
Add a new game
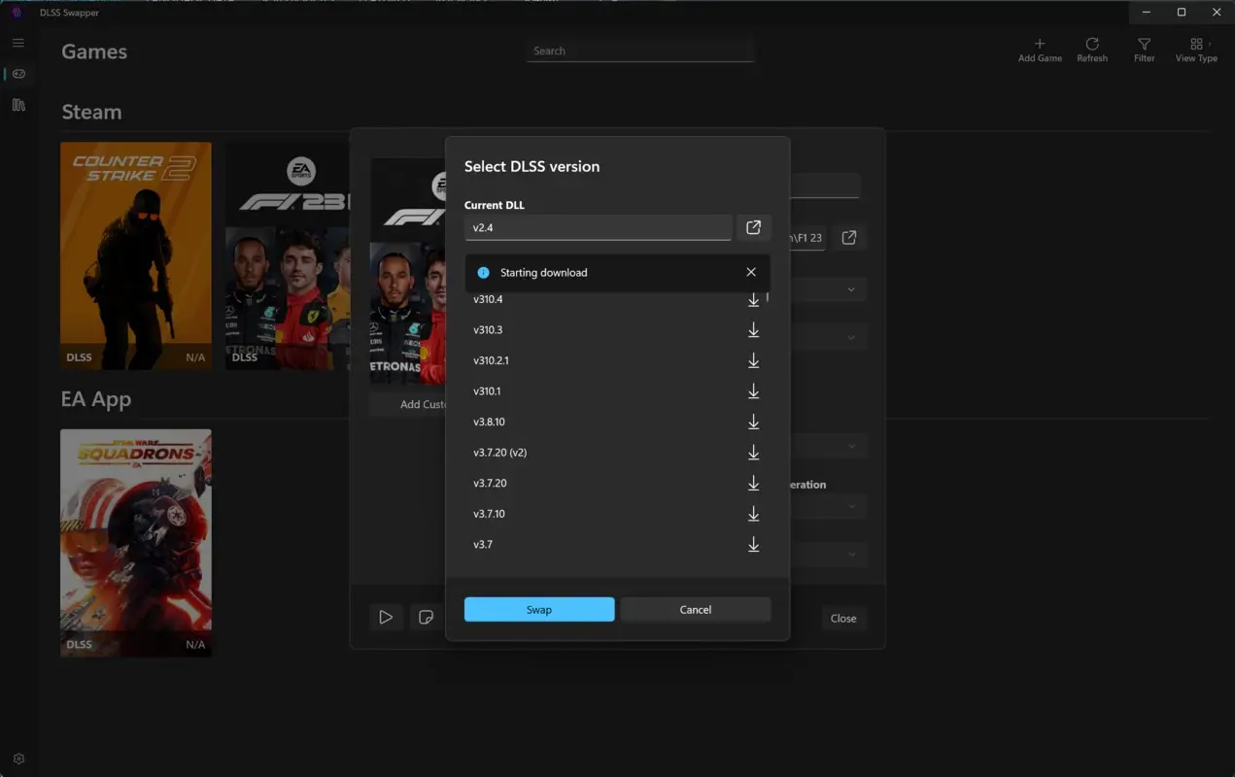(x=1039, y=49)
